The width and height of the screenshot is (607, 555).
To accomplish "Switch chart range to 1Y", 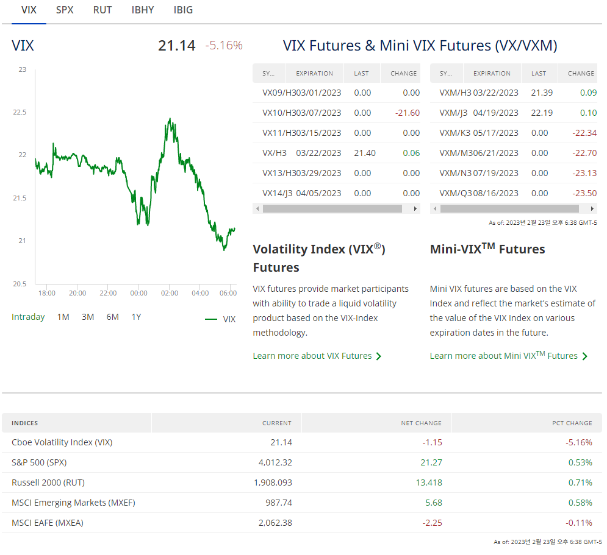I will pyautogui.click(x=136, y=317).
